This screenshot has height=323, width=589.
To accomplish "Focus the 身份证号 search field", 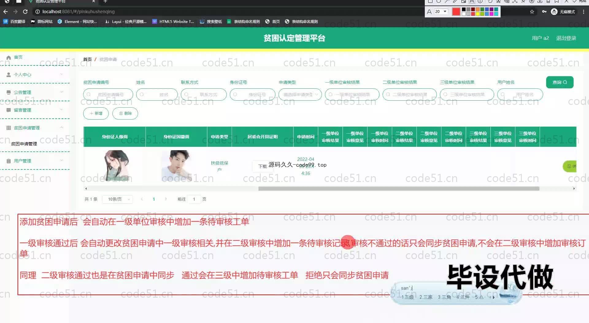I will [x=252, y=95].
